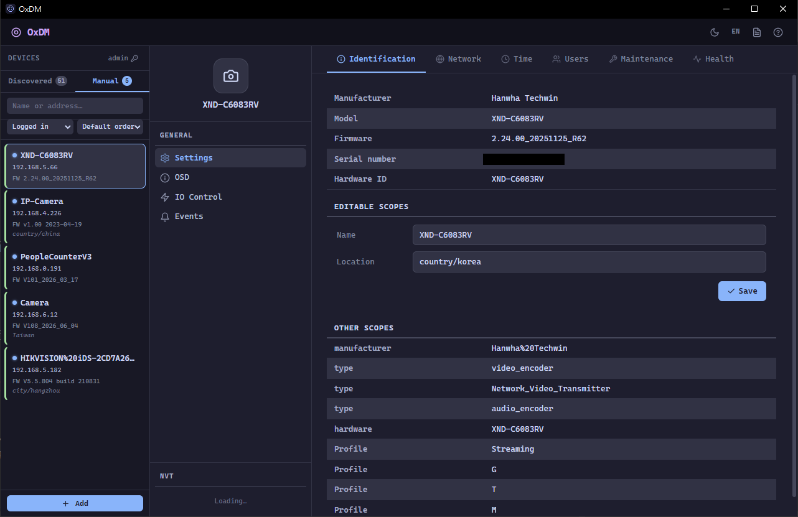Open the Logged in filter dropdown

(x=40, y=126)
